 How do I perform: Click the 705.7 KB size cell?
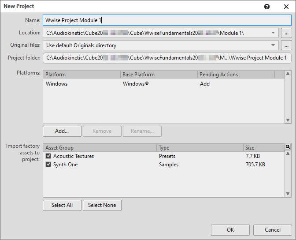tap(255, 165)
